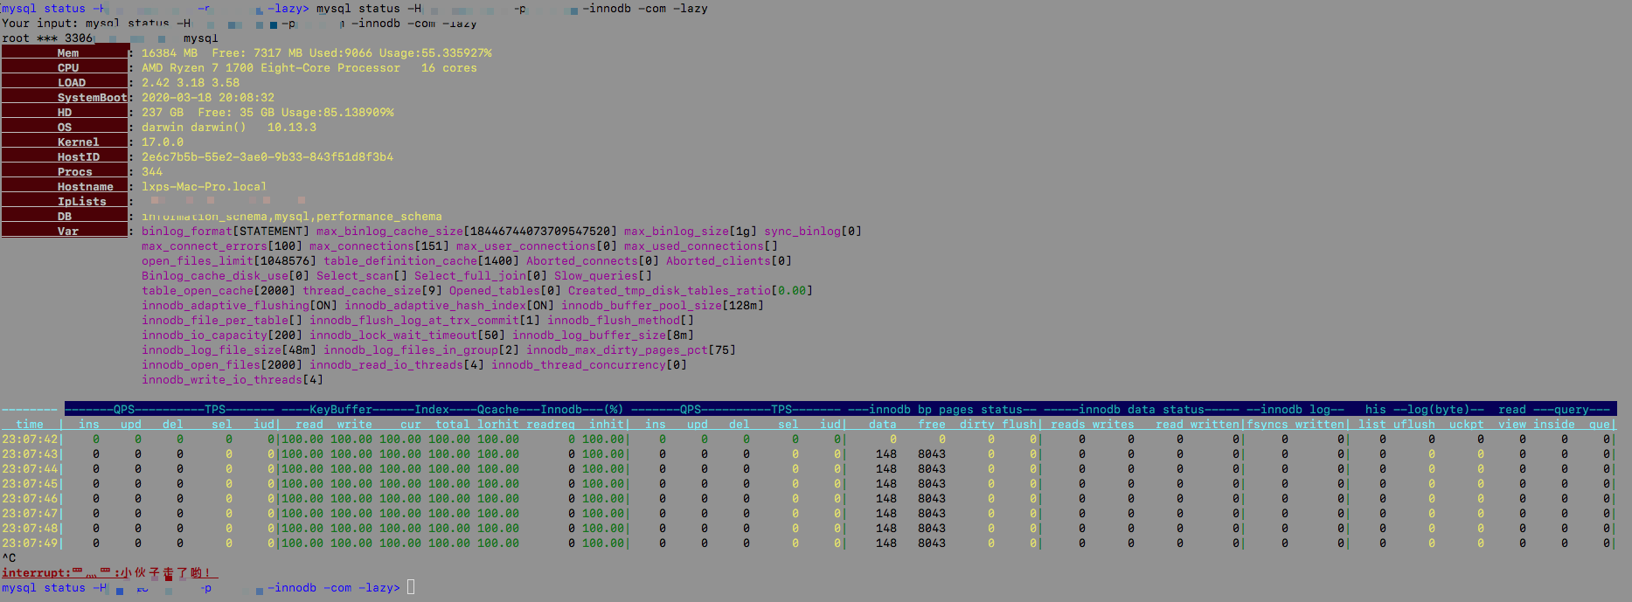
Task: Click 'innodb_io_capacity[200]' variable
Action: (222, 336)
